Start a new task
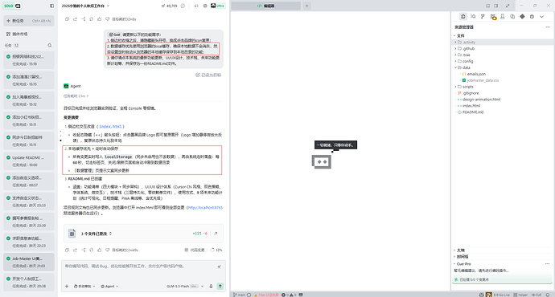Viewport: 555px width, 297px height. tap(29, 21)
